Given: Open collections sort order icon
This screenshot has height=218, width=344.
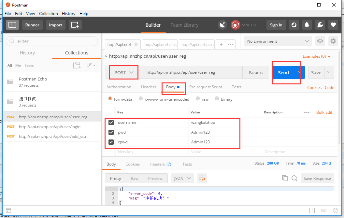Looking at the screenshot, I should pyautogui.click(x=91, y=65).
